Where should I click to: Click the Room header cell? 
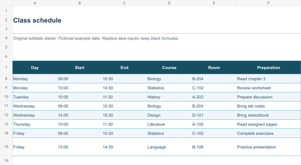click(x=214, y=68)
